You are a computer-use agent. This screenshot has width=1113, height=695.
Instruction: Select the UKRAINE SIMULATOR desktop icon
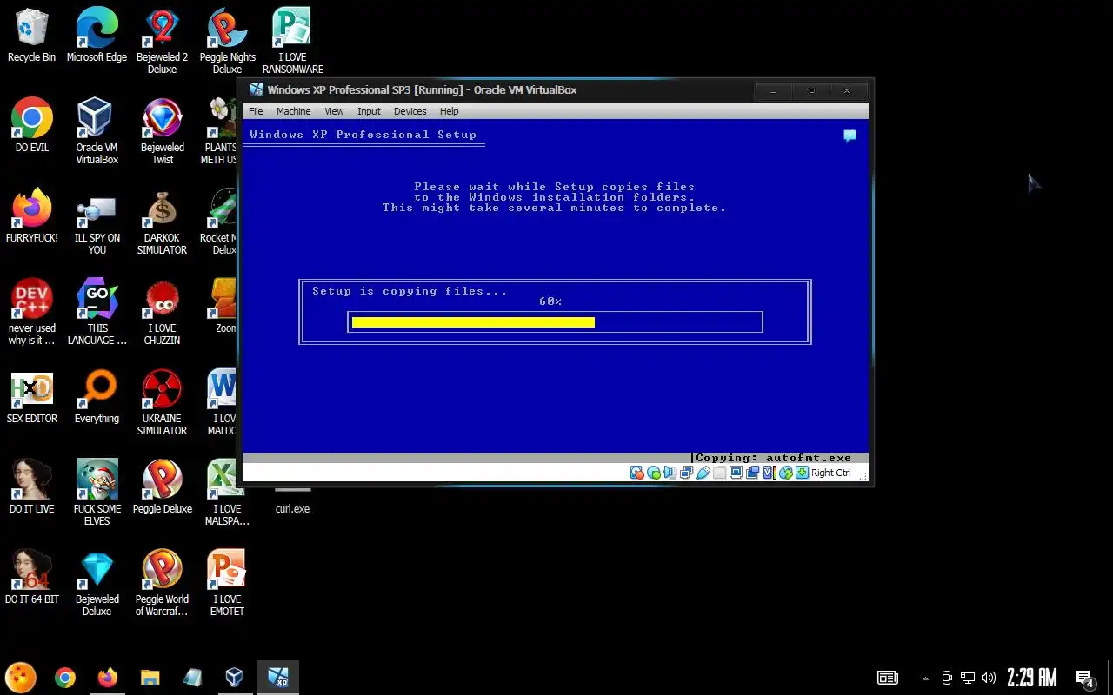(162, 403)
